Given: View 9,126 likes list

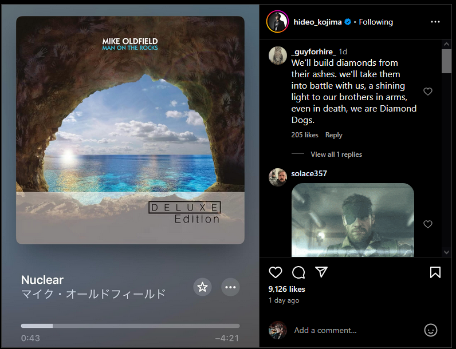Looking at the screenshot, I should 286,289.
